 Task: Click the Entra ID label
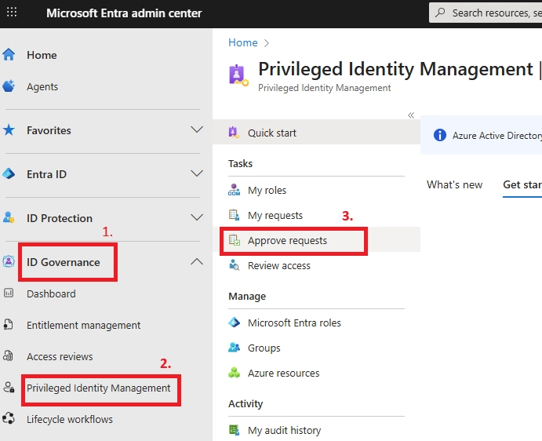(x=46, y=174)
